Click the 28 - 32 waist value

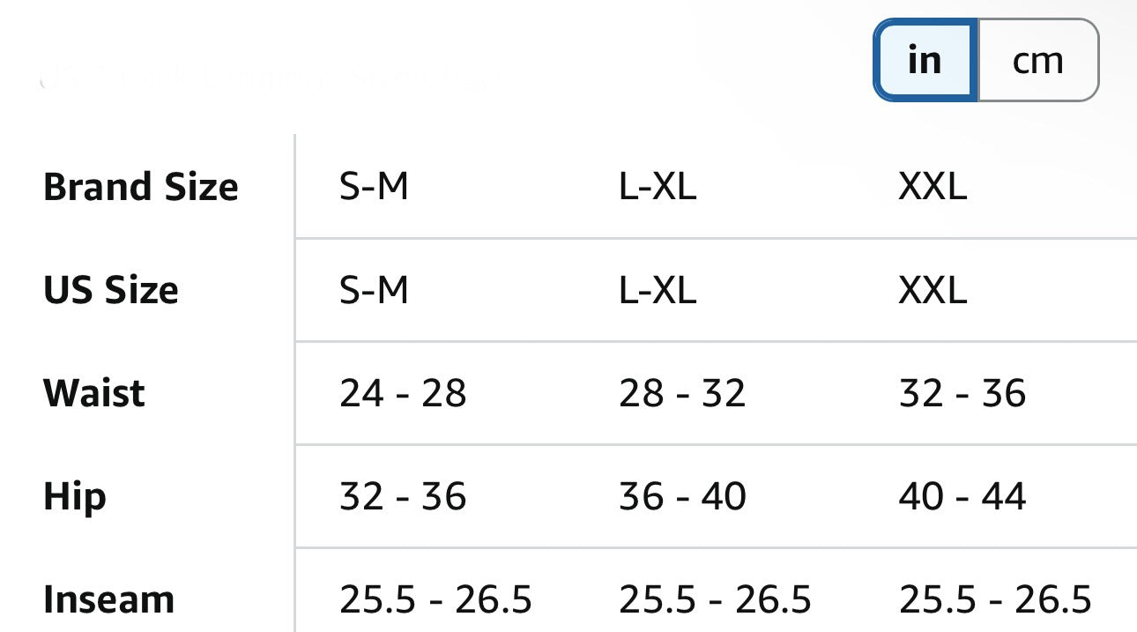(682, 392)
